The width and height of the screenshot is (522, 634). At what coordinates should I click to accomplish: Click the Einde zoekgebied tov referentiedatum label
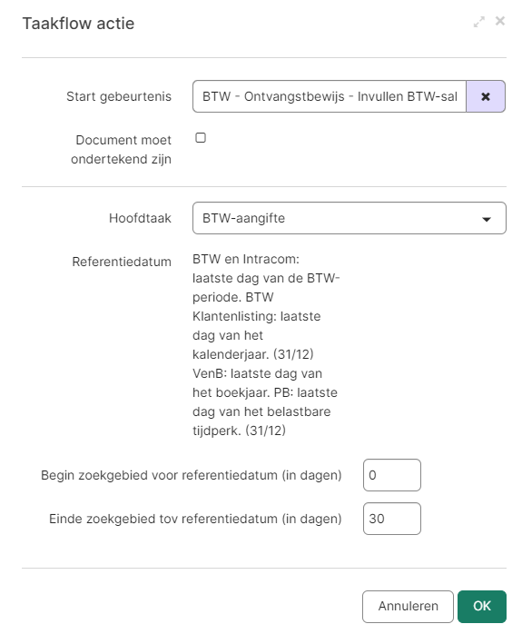pyautogui.click(x=195, y=519)
